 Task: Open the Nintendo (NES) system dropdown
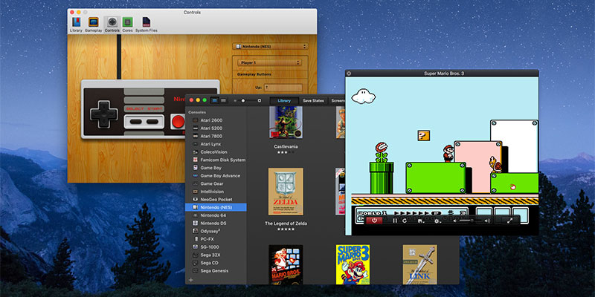270,46
